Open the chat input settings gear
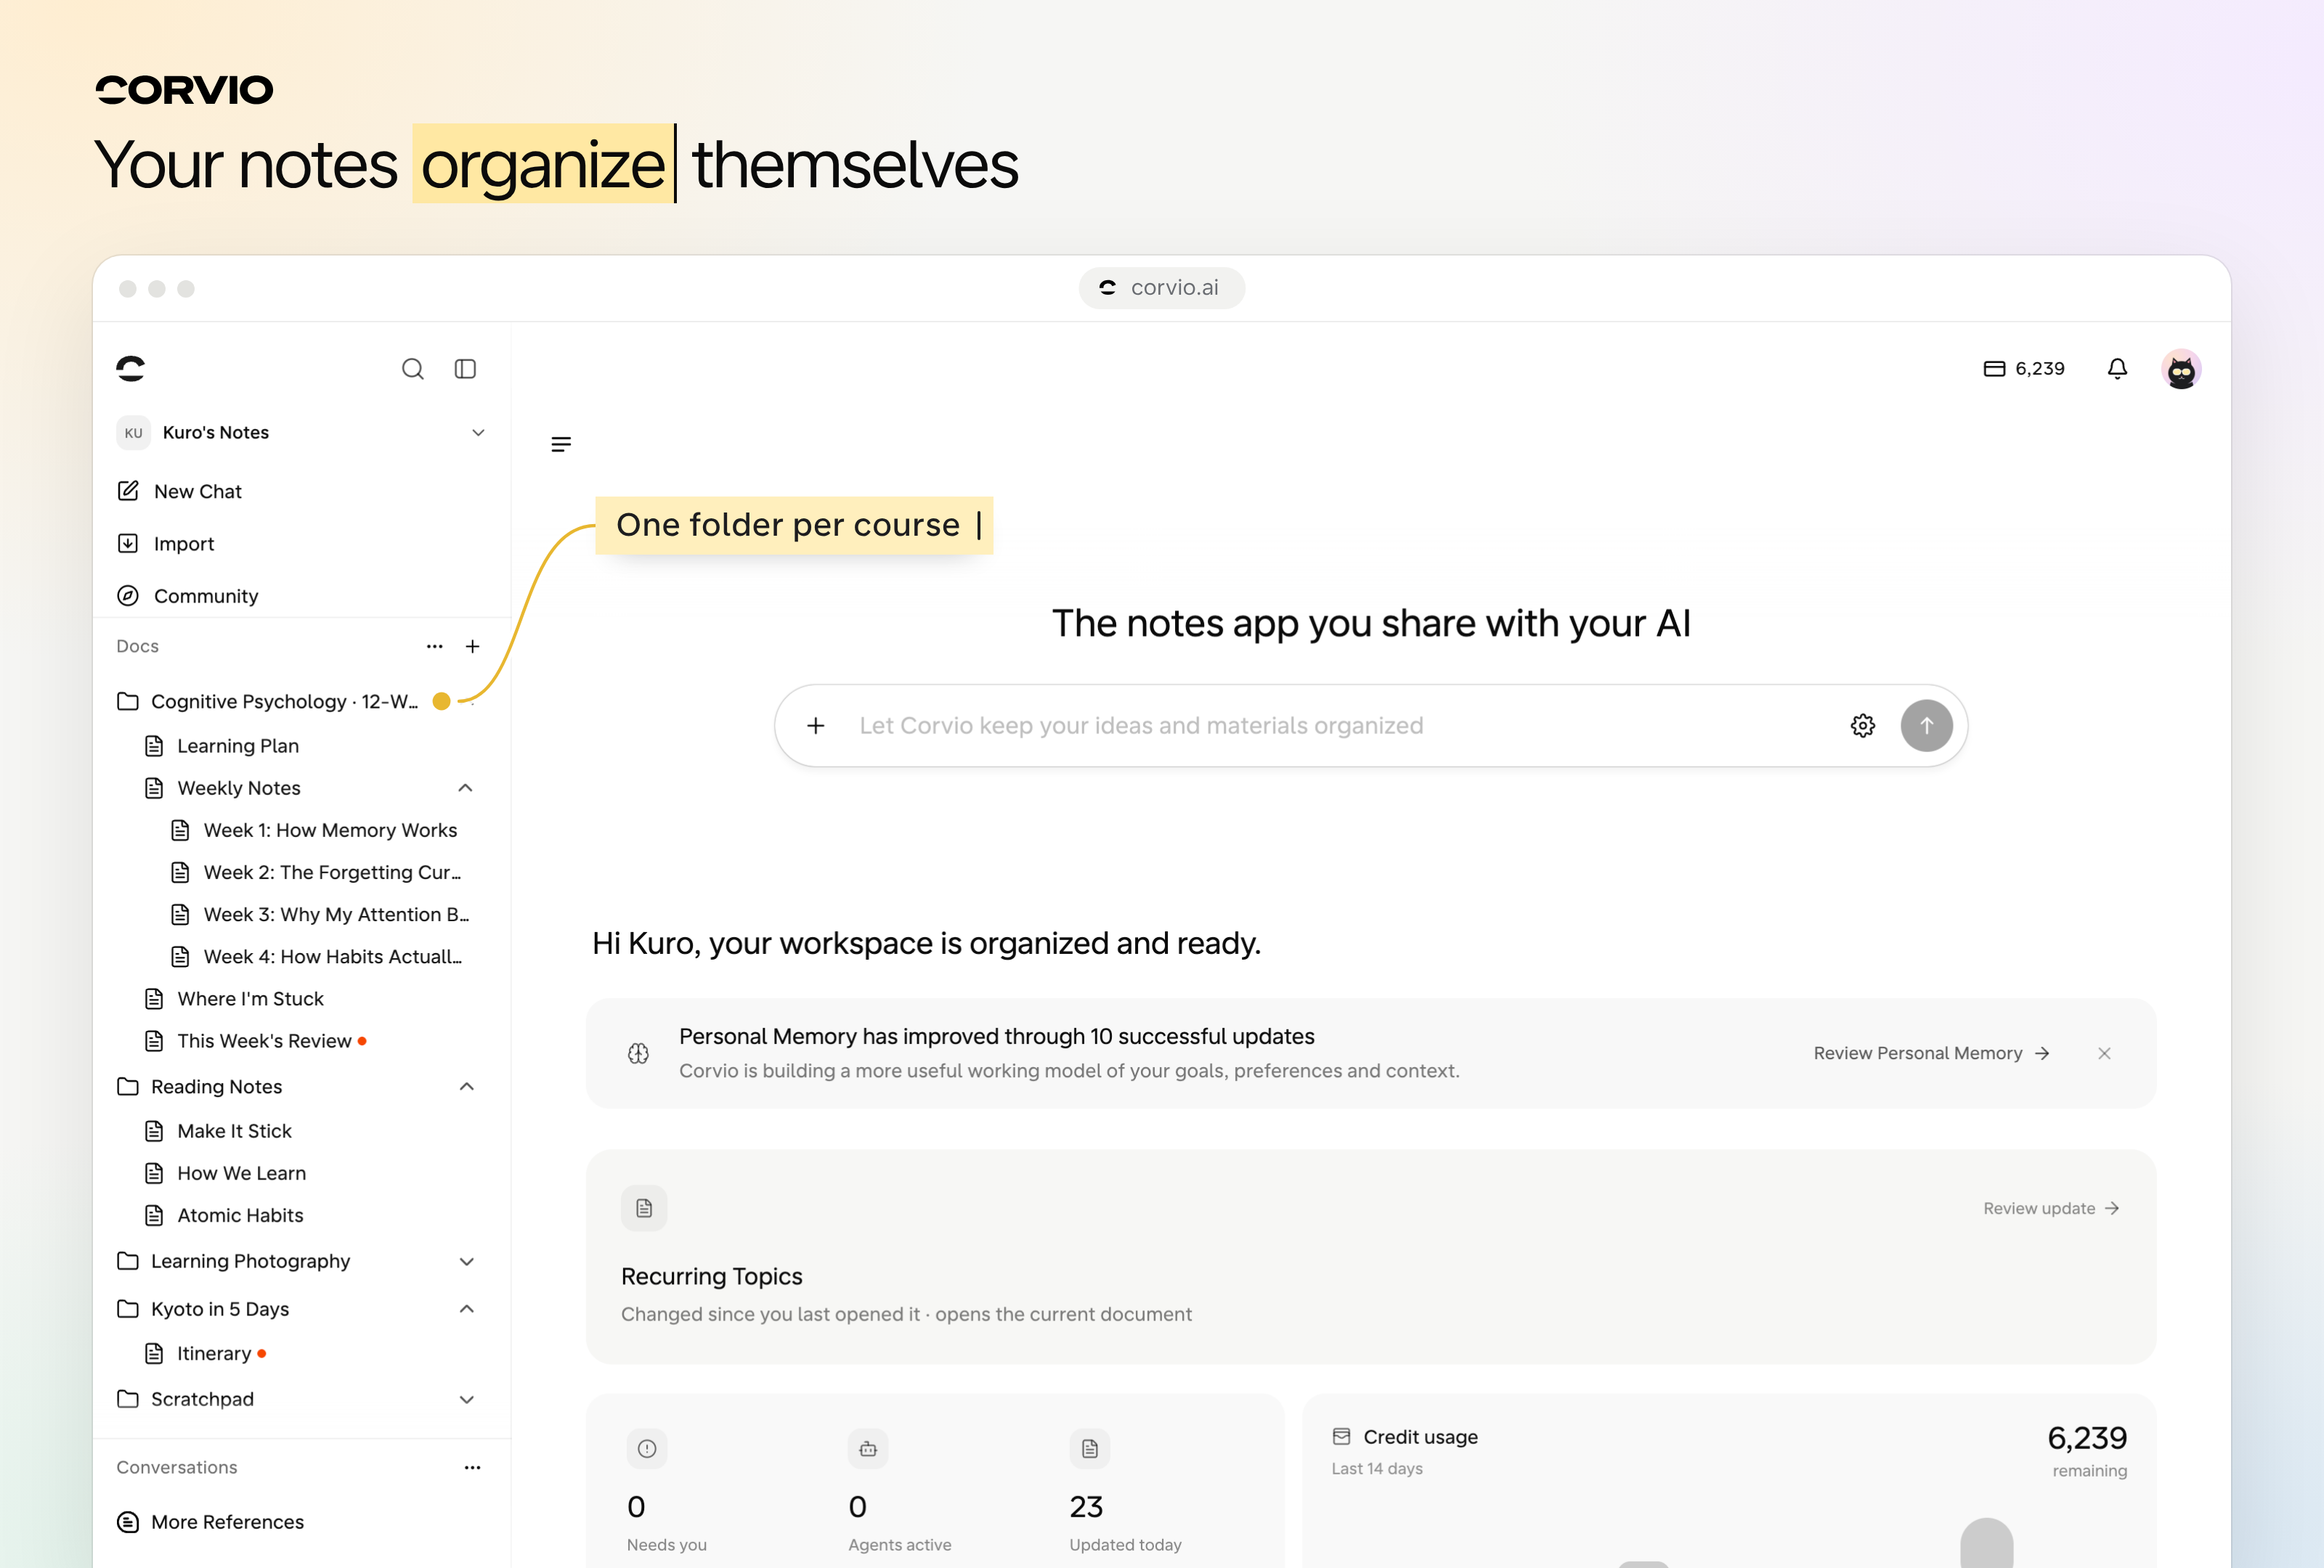The height and width of the screenshot is (1568, 2324). tap(1862, 725)
